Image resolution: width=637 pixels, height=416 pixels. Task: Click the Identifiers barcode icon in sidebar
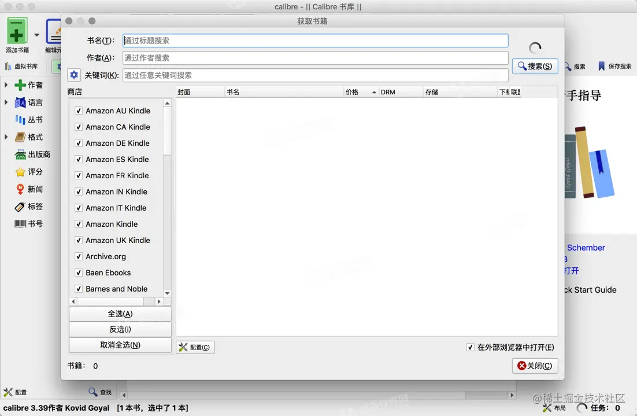tap(20, 224)
